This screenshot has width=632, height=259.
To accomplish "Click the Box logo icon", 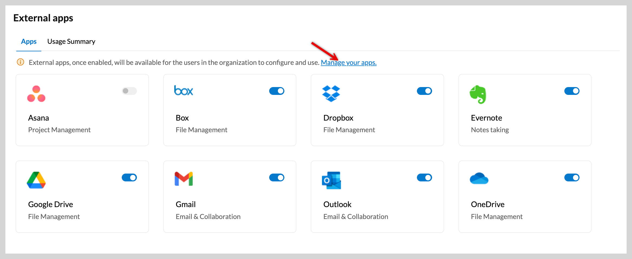I will [183, 91].
